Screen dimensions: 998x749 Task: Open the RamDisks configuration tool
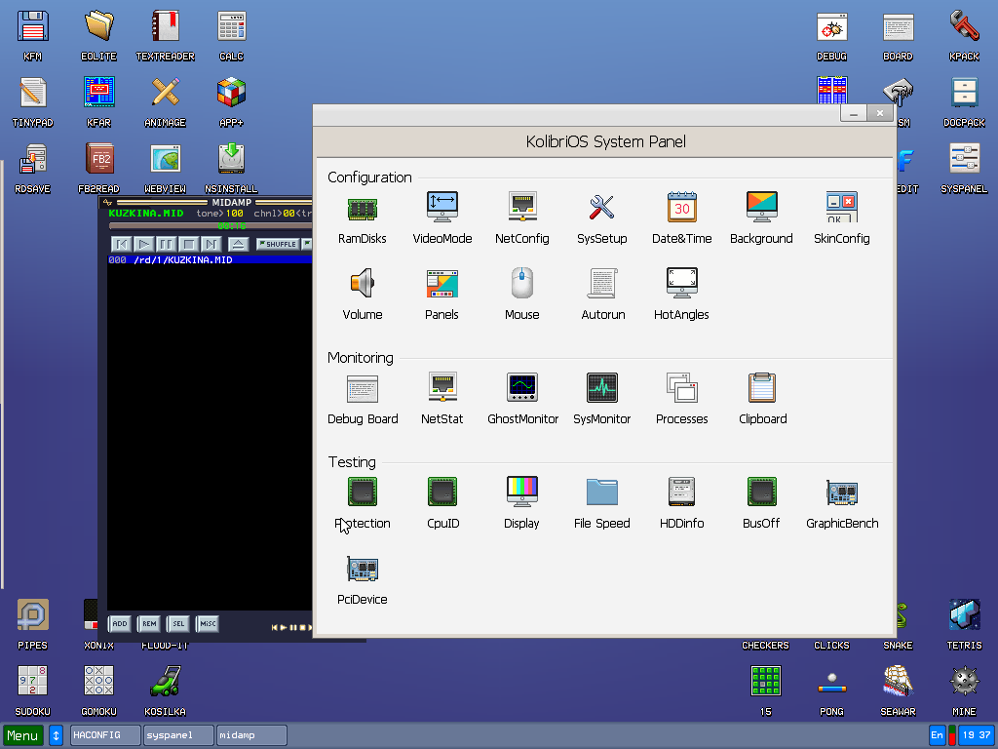pyautogui.click(x=362, y=215)
